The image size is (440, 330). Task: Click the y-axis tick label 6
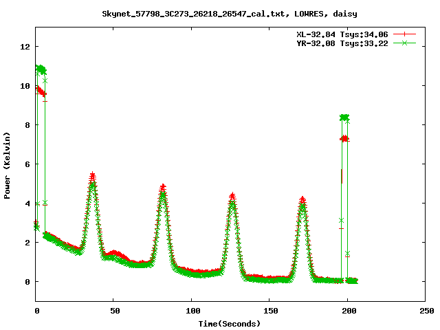(27, 164)
